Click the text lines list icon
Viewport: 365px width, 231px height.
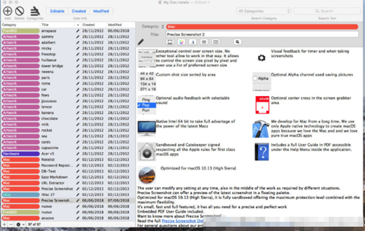(204, 42)
